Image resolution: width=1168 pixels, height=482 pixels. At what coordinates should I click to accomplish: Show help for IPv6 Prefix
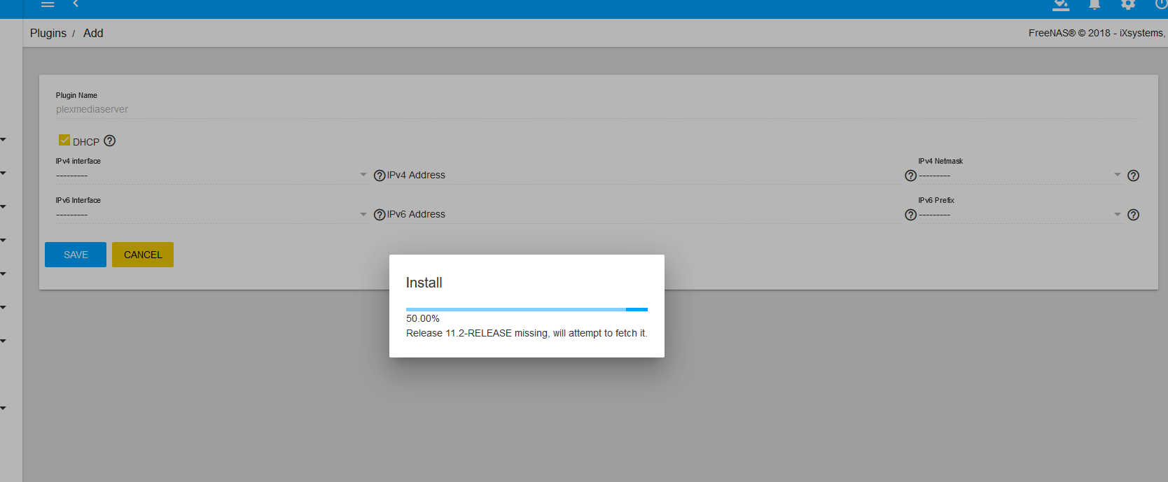pyautogui.click(x=1133, y=215)
